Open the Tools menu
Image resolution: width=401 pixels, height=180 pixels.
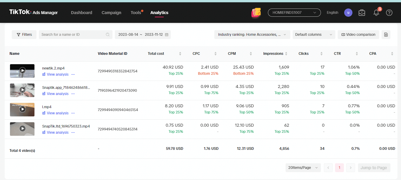coord(136,13)
